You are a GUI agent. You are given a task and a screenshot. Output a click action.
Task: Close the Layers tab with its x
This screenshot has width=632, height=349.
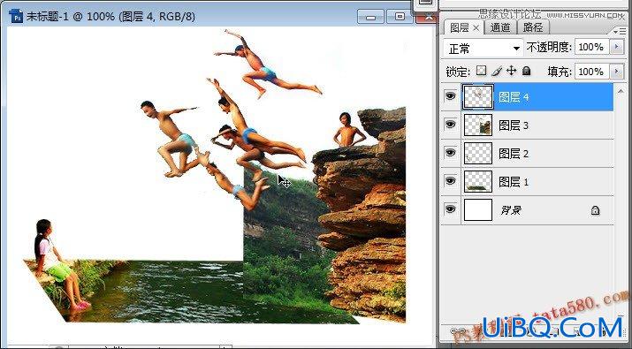476,27
